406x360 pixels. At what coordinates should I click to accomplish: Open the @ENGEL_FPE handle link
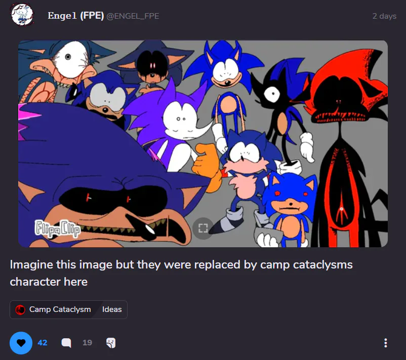tap(133, 16)
